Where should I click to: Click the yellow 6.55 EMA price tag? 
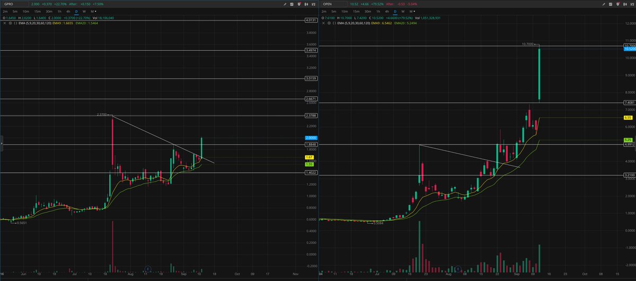coord(629,117)
